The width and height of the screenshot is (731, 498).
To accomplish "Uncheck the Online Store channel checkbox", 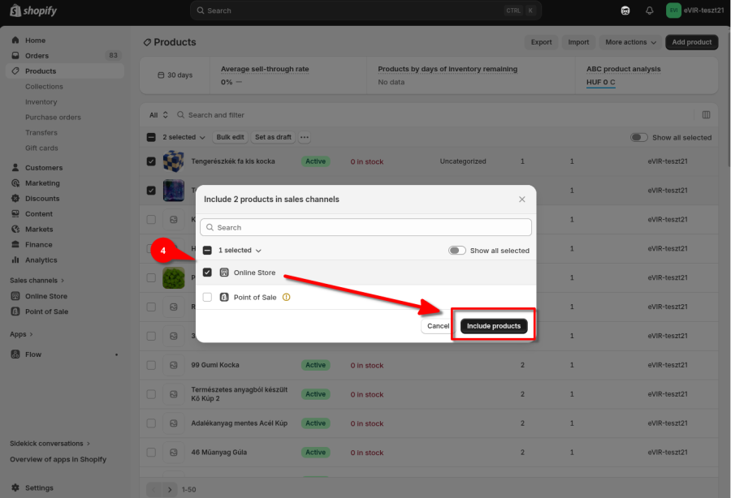I will pos(207,273).
